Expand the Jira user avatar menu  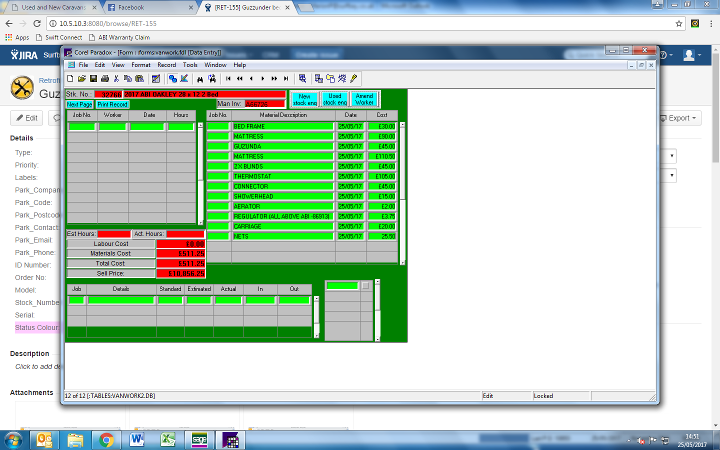click(x=692, y=55)
